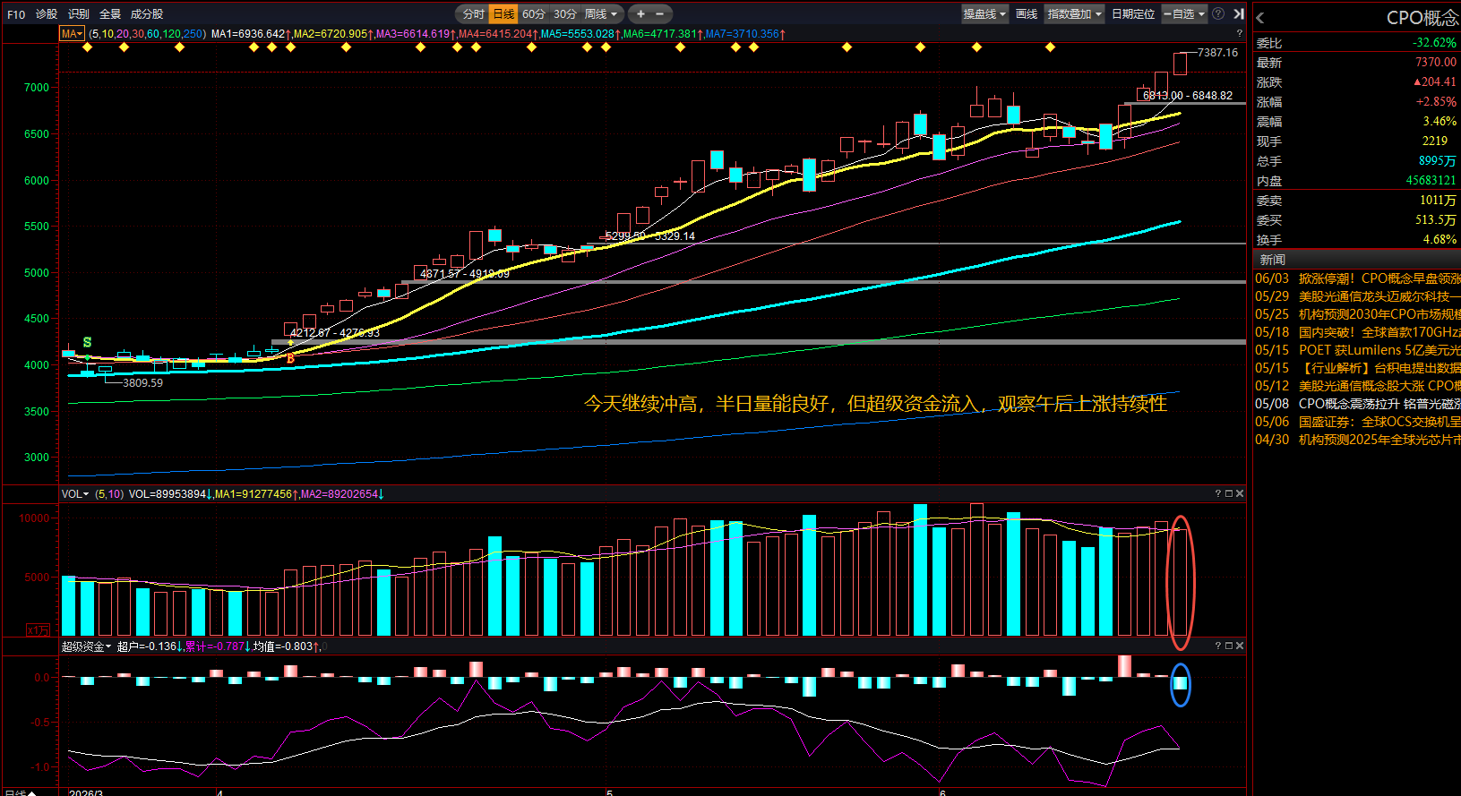Open the 自选 watchlist dropdown
Screen dimensions: 1461x796
1184,13
